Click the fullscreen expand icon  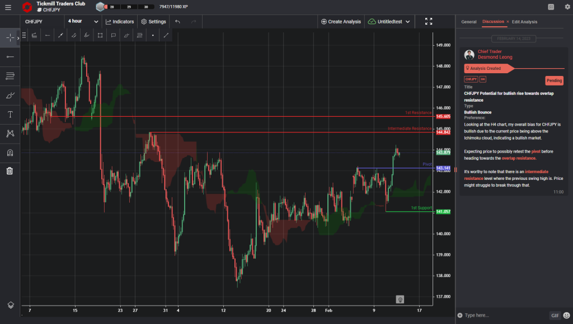click(429, 21)
